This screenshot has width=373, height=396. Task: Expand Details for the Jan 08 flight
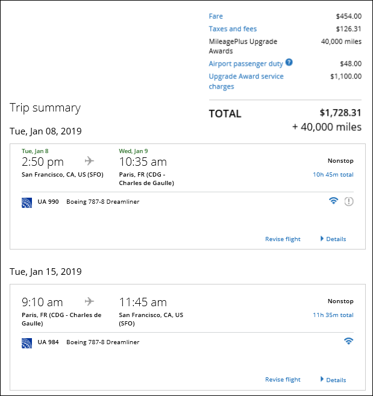333,239
